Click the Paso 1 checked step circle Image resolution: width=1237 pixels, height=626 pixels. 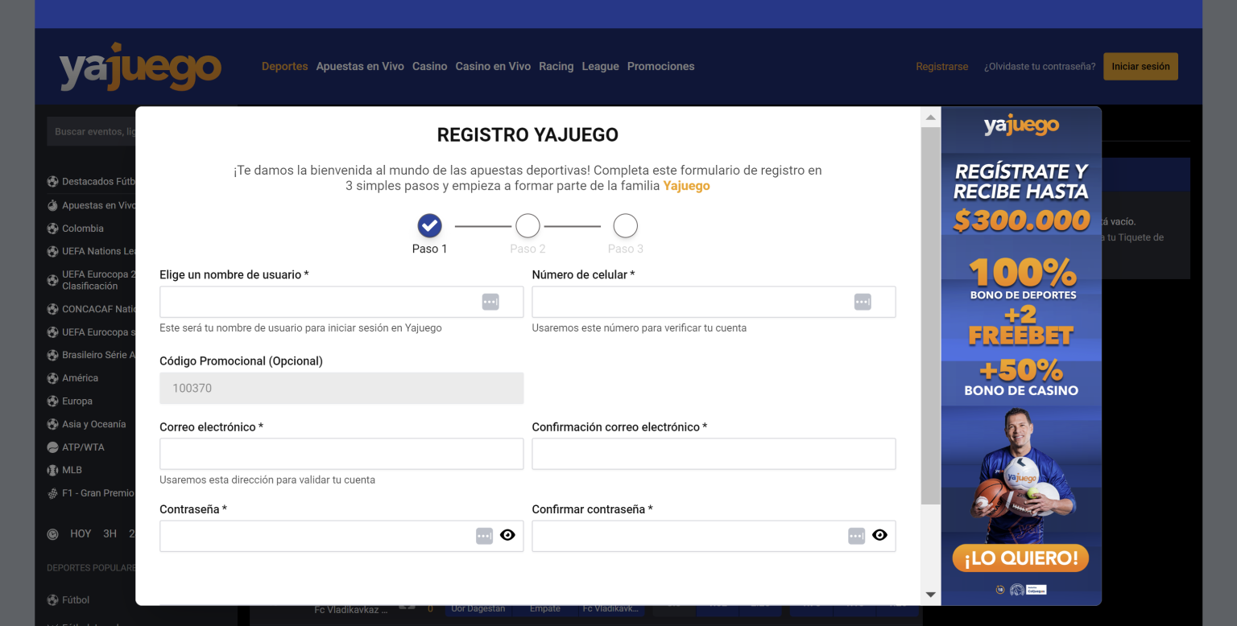430,226
